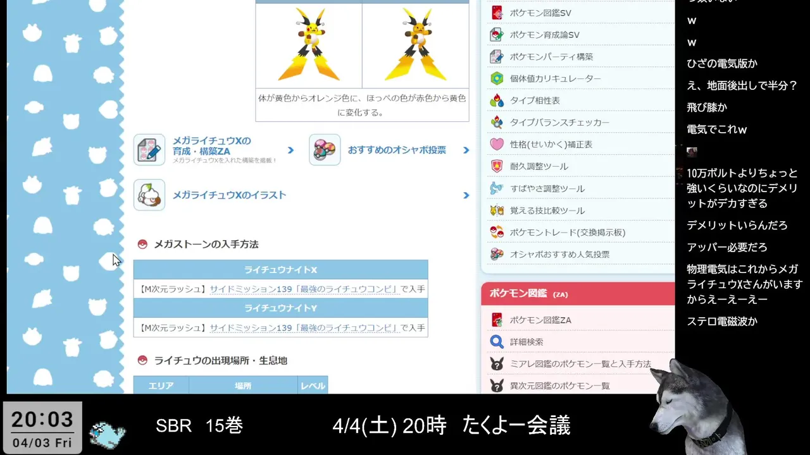The height and width of the screenshot is (455, 810).
Task: Open ポケモン育成論SV in the sidebar
Action: tap(544, 35)
